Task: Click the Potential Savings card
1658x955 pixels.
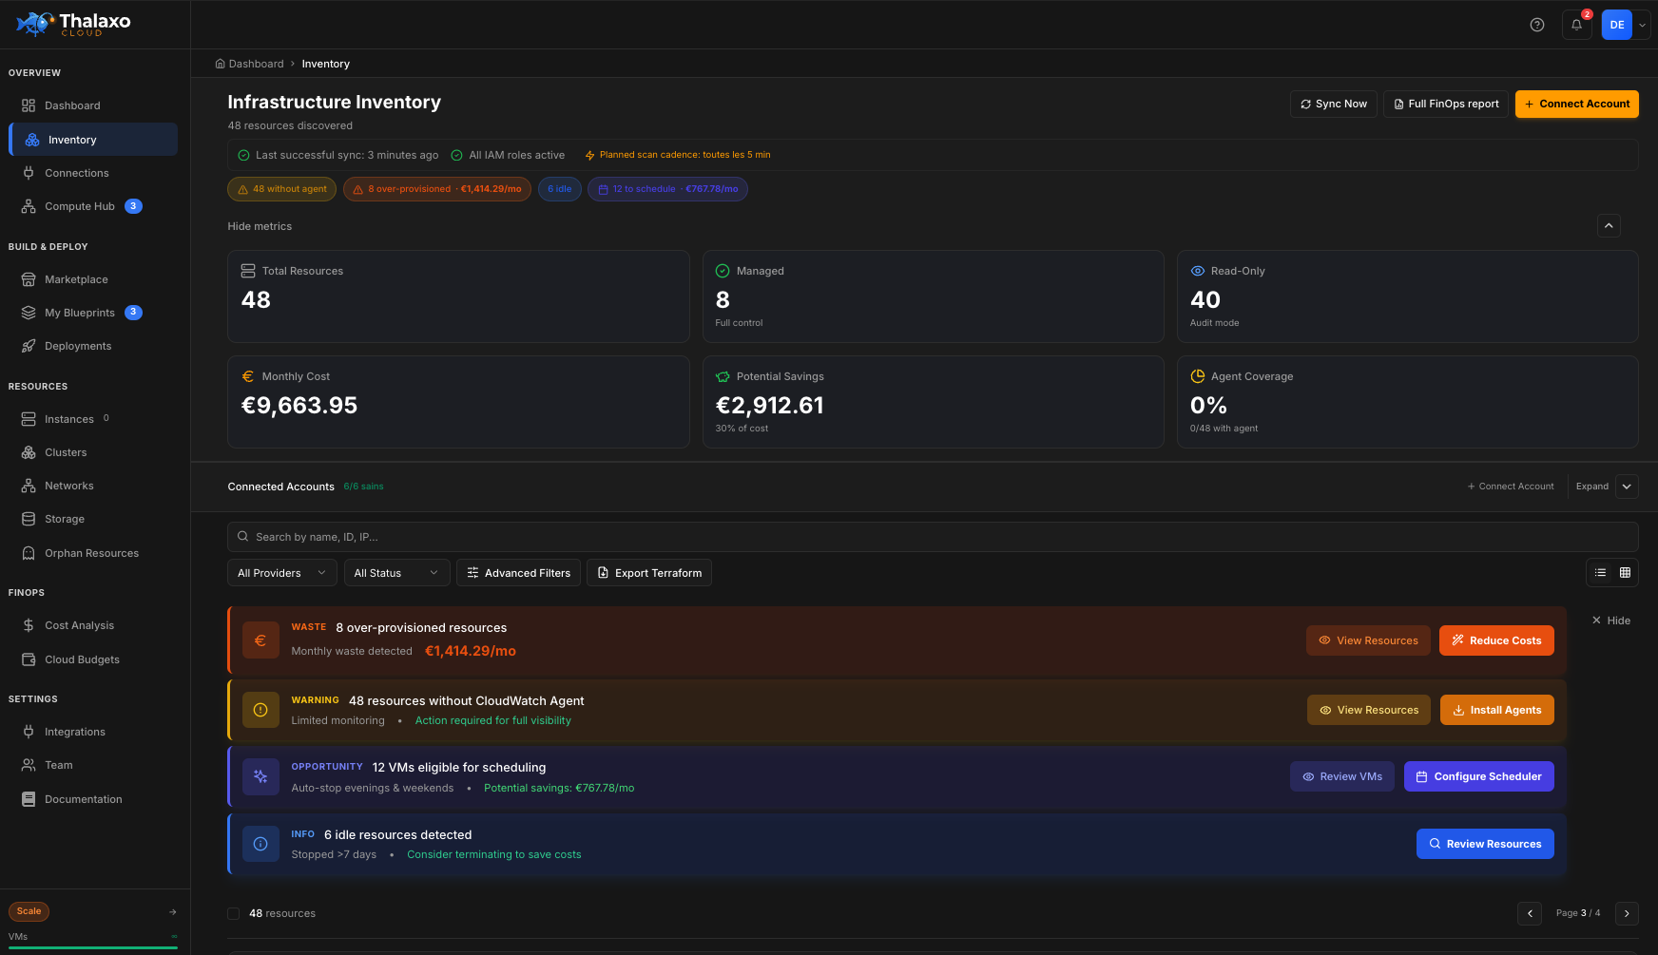Action: tap(933, 402)
